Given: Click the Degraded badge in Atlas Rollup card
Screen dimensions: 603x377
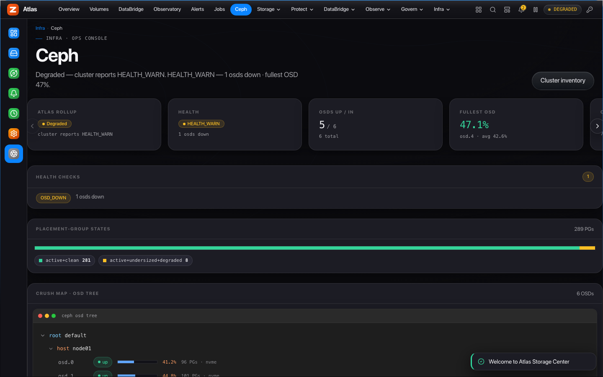Looking at the screenshot, I should coord(55,124).
